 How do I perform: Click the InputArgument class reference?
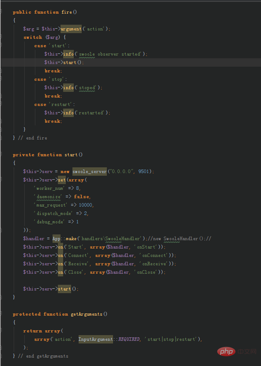point(96,339)
